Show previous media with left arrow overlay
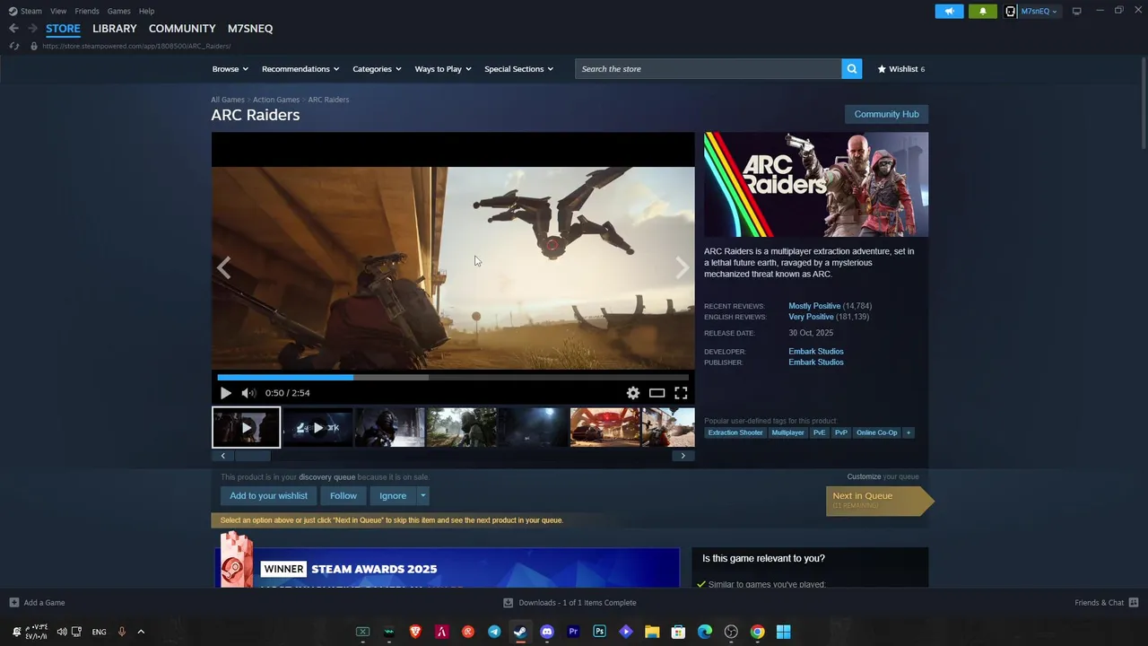The width and height of the screenshot is (1148, 646). tap(223, 267)
